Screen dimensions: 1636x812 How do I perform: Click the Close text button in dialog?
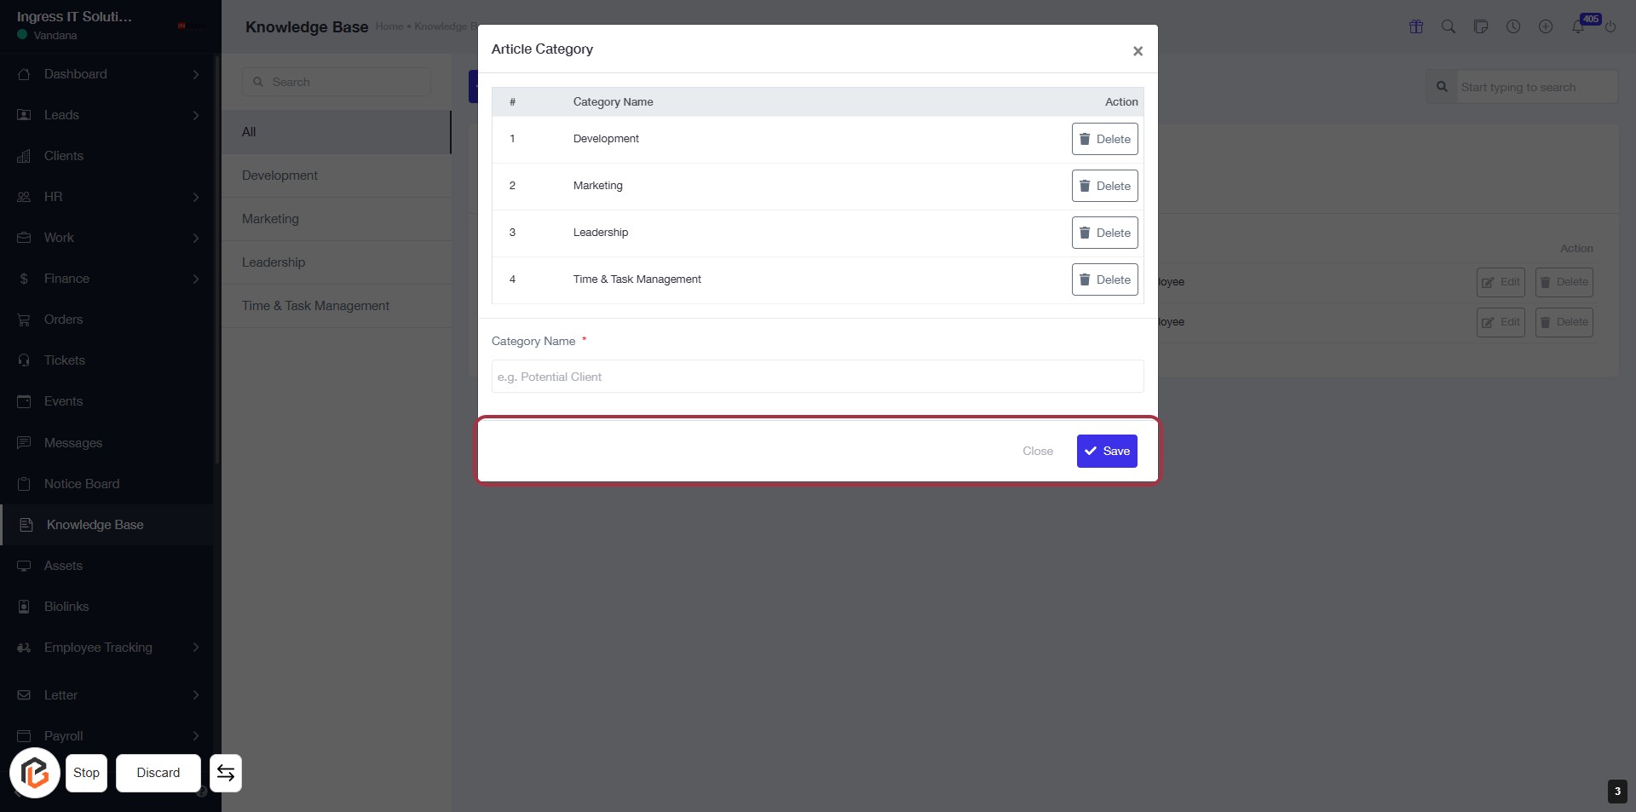click(x=1038, y=451)
